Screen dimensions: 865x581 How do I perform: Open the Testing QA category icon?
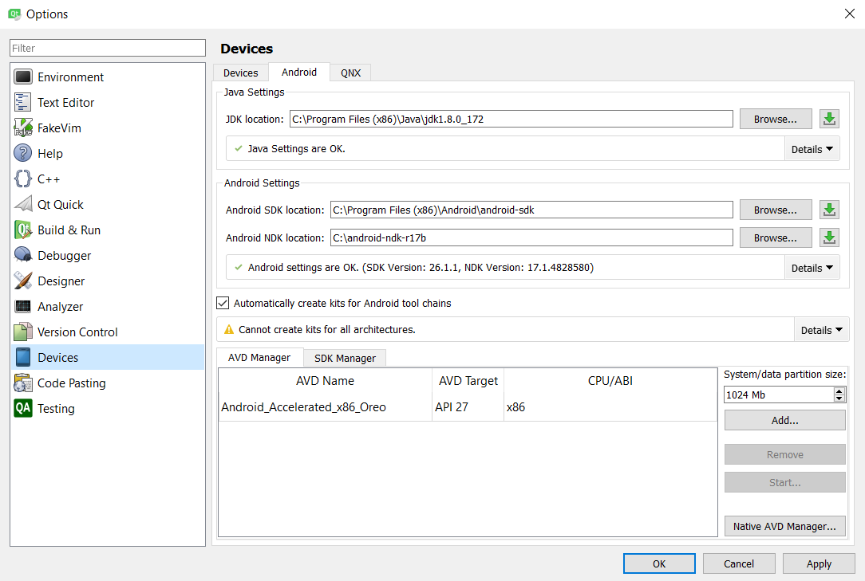(23, 409)
